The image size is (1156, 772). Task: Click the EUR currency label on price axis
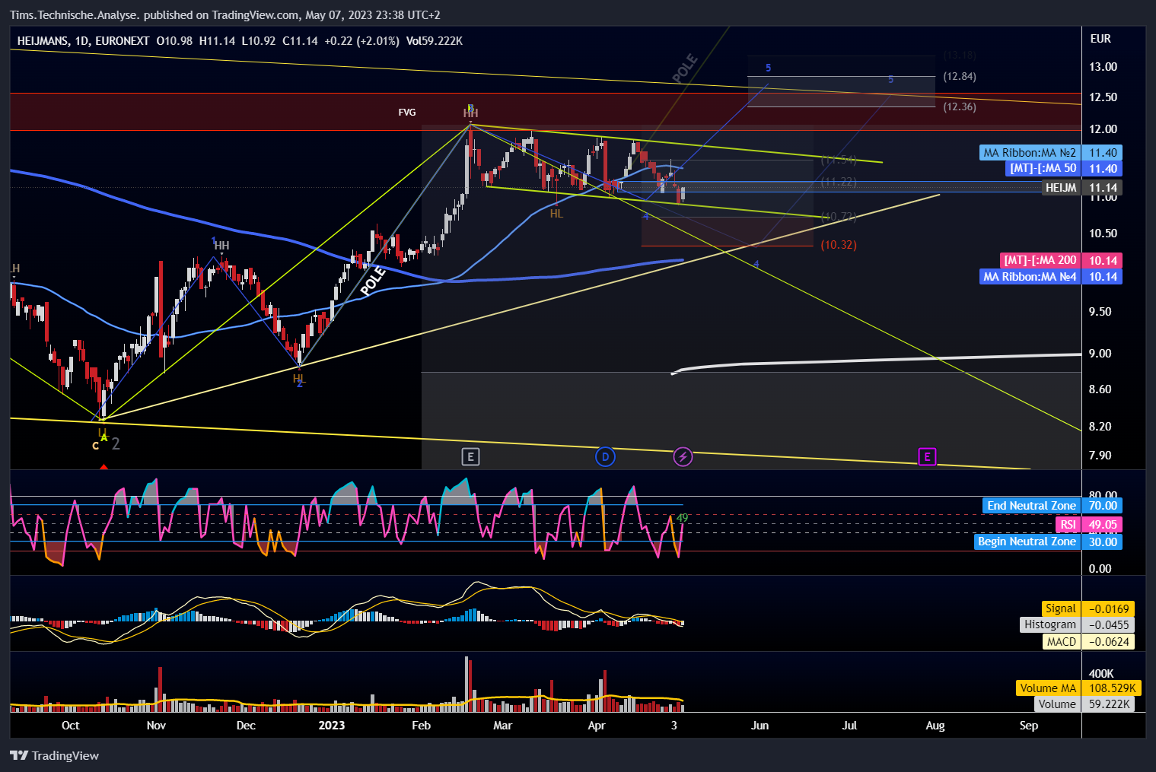(x=1100, y=39)
